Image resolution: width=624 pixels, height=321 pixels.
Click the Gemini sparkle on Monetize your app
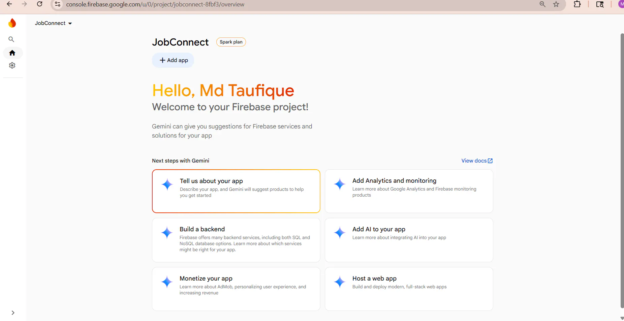pyautogui.click(x=167, y=282)
